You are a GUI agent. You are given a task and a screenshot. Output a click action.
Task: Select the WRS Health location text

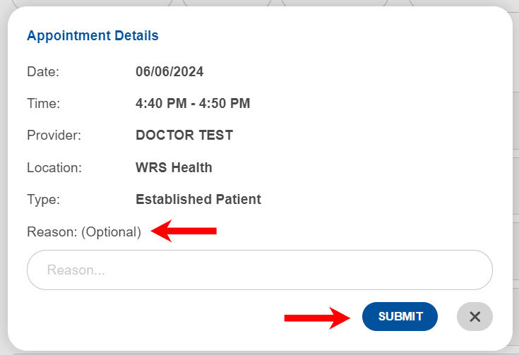coord(174,168)
